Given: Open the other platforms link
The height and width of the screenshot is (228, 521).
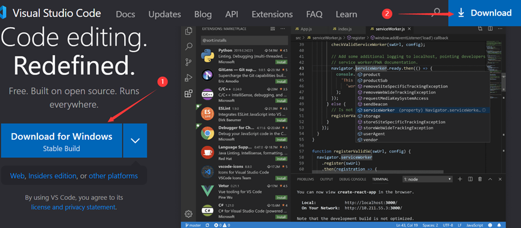Looking at the screenshot, I should [x=113, y=176].
